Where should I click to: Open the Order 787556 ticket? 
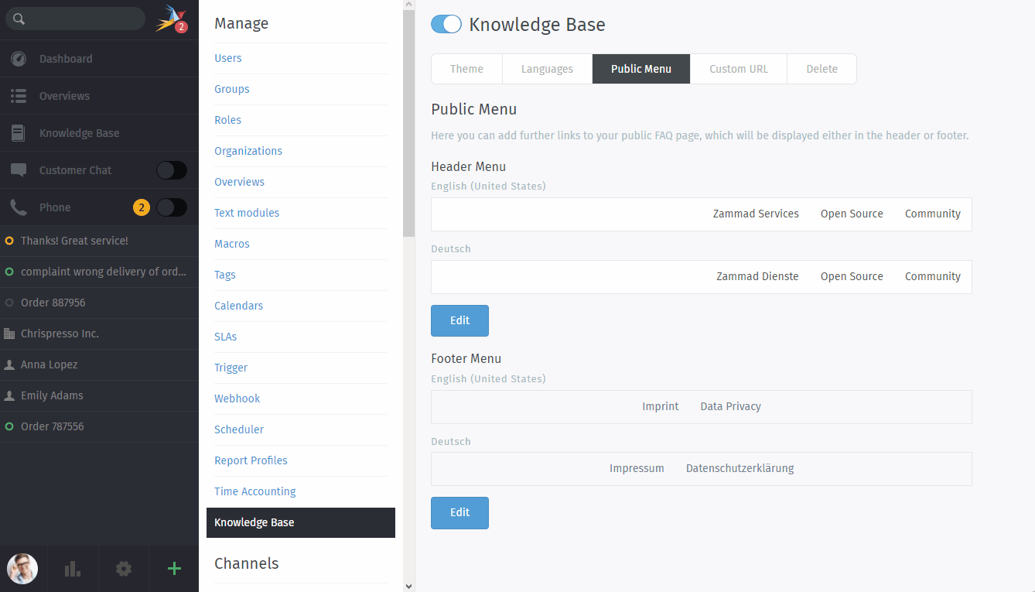pyautogui.click(x=99, y=426)
